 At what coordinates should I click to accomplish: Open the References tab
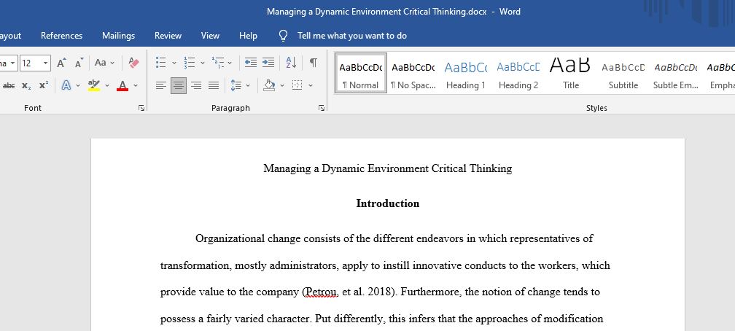61,36
